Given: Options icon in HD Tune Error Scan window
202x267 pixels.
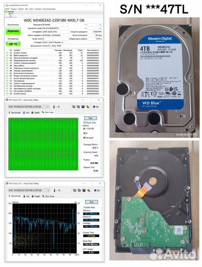Looking at the screenshot, I should [88, 107].
